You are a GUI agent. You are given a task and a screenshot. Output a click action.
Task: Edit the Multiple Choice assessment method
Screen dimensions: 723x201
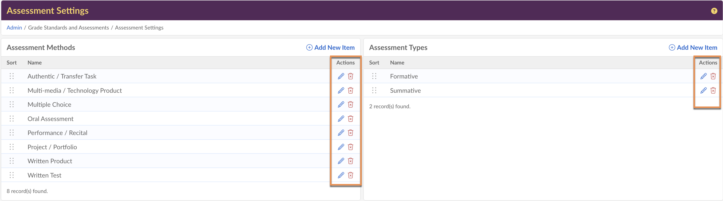point(341,104)
